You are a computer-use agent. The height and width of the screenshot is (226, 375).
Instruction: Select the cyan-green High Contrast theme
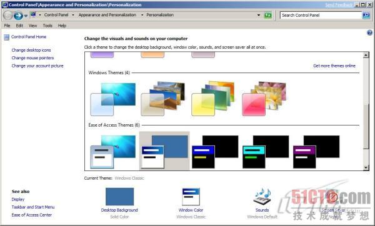coord(266,152)
